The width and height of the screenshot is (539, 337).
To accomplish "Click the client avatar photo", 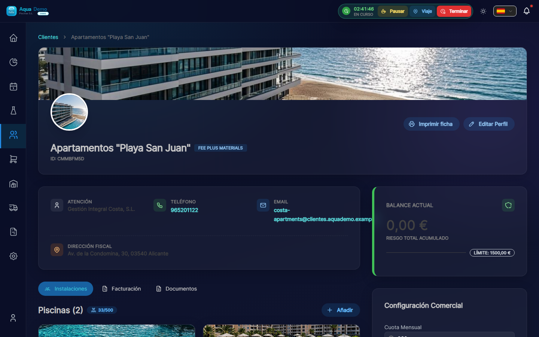I will (69, 112).
